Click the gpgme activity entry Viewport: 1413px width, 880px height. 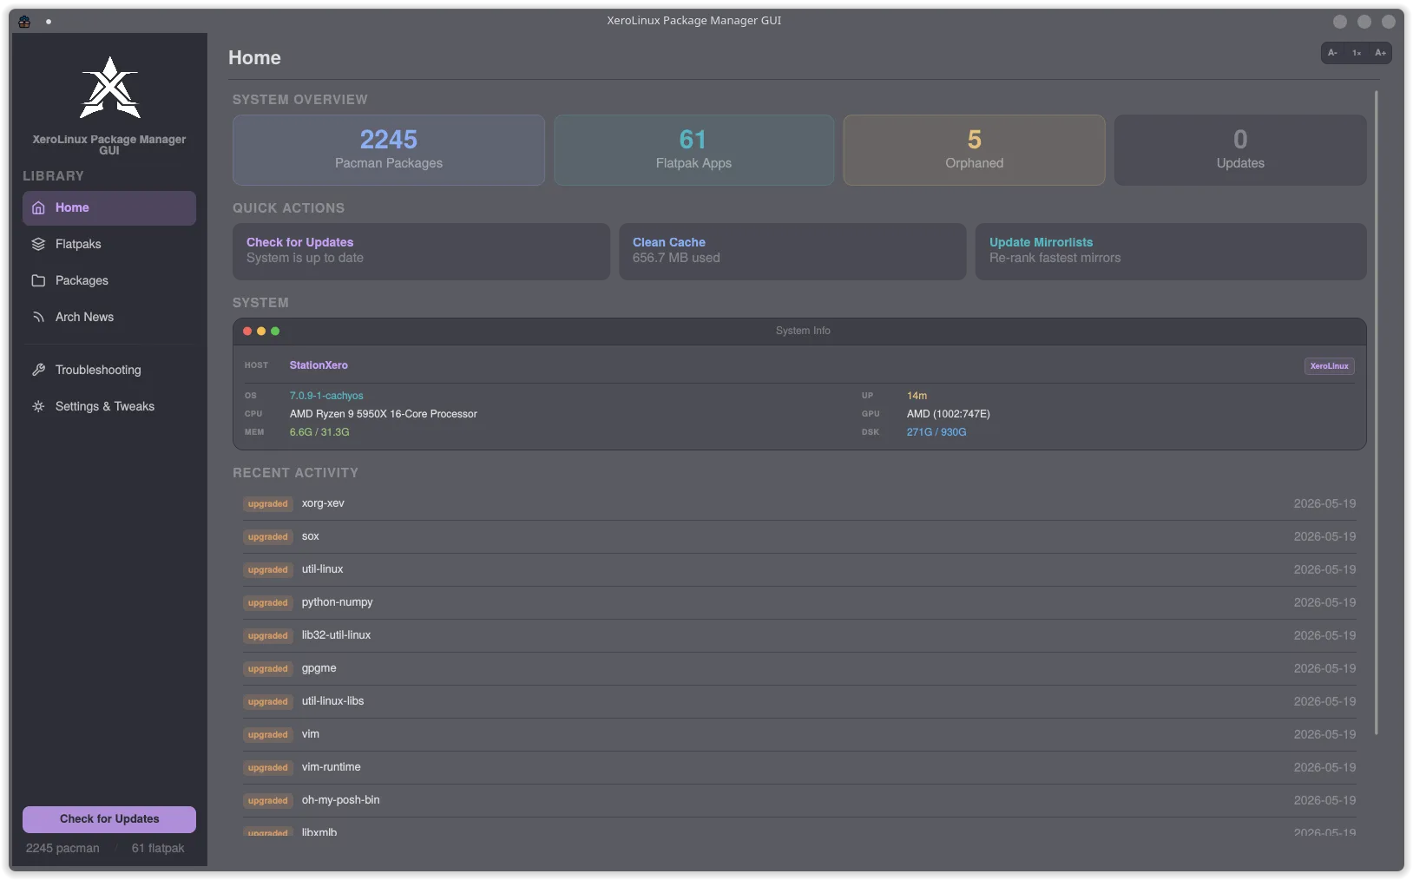(x=799, y=669)
